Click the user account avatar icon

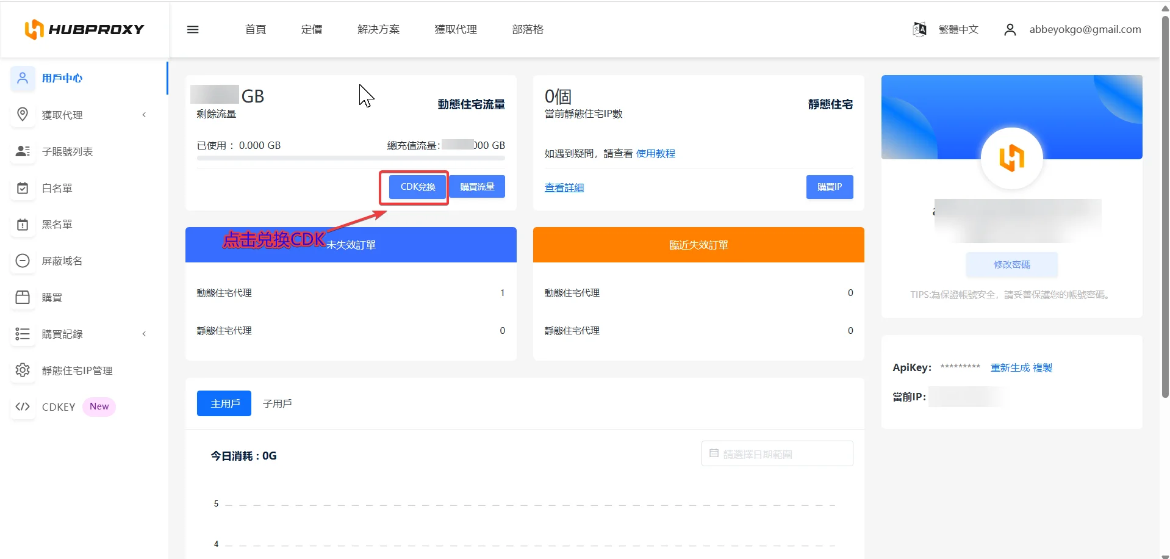tap(1010, 29)
